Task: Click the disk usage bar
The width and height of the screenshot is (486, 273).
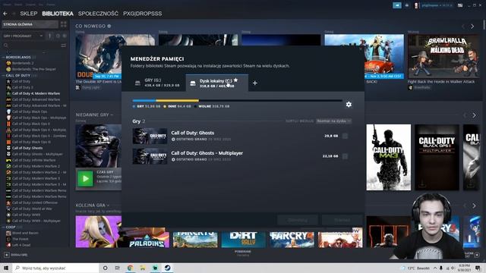Action: tap(237, 101)
